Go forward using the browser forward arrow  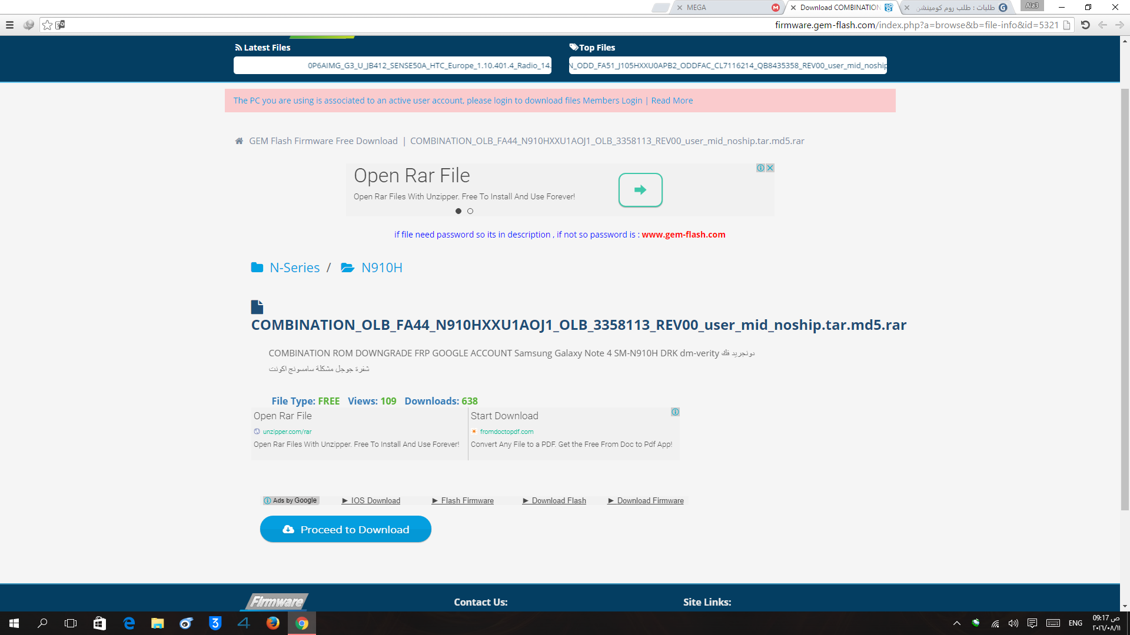tap(1119, 25)
